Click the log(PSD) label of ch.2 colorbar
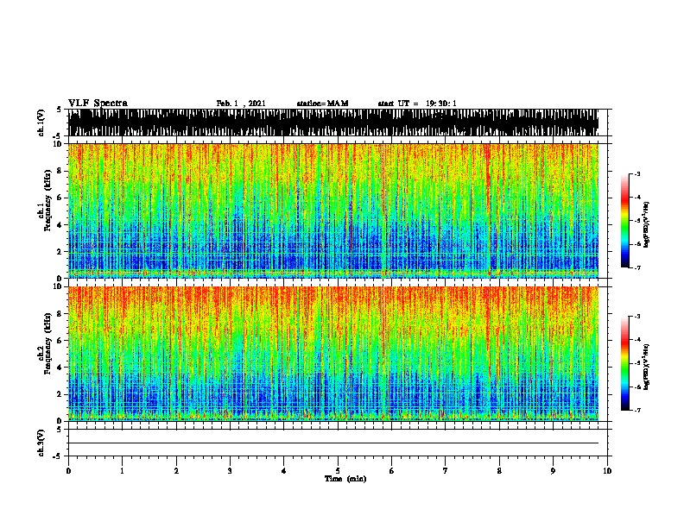Screen dimensions: 684x528 646,367
